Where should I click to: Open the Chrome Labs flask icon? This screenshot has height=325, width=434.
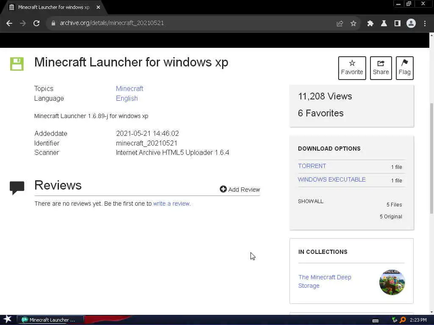click(x=384, y=24)
